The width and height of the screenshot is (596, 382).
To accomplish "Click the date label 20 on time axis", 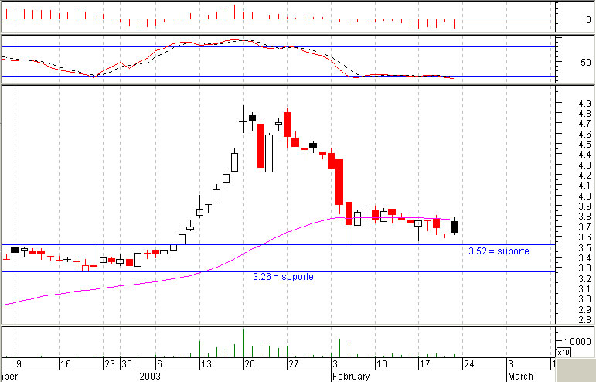I will [x=250, y=364].
